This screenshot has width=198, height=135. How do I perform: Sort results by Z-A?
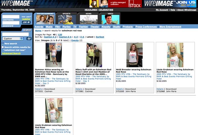click(x=82, y=37)
